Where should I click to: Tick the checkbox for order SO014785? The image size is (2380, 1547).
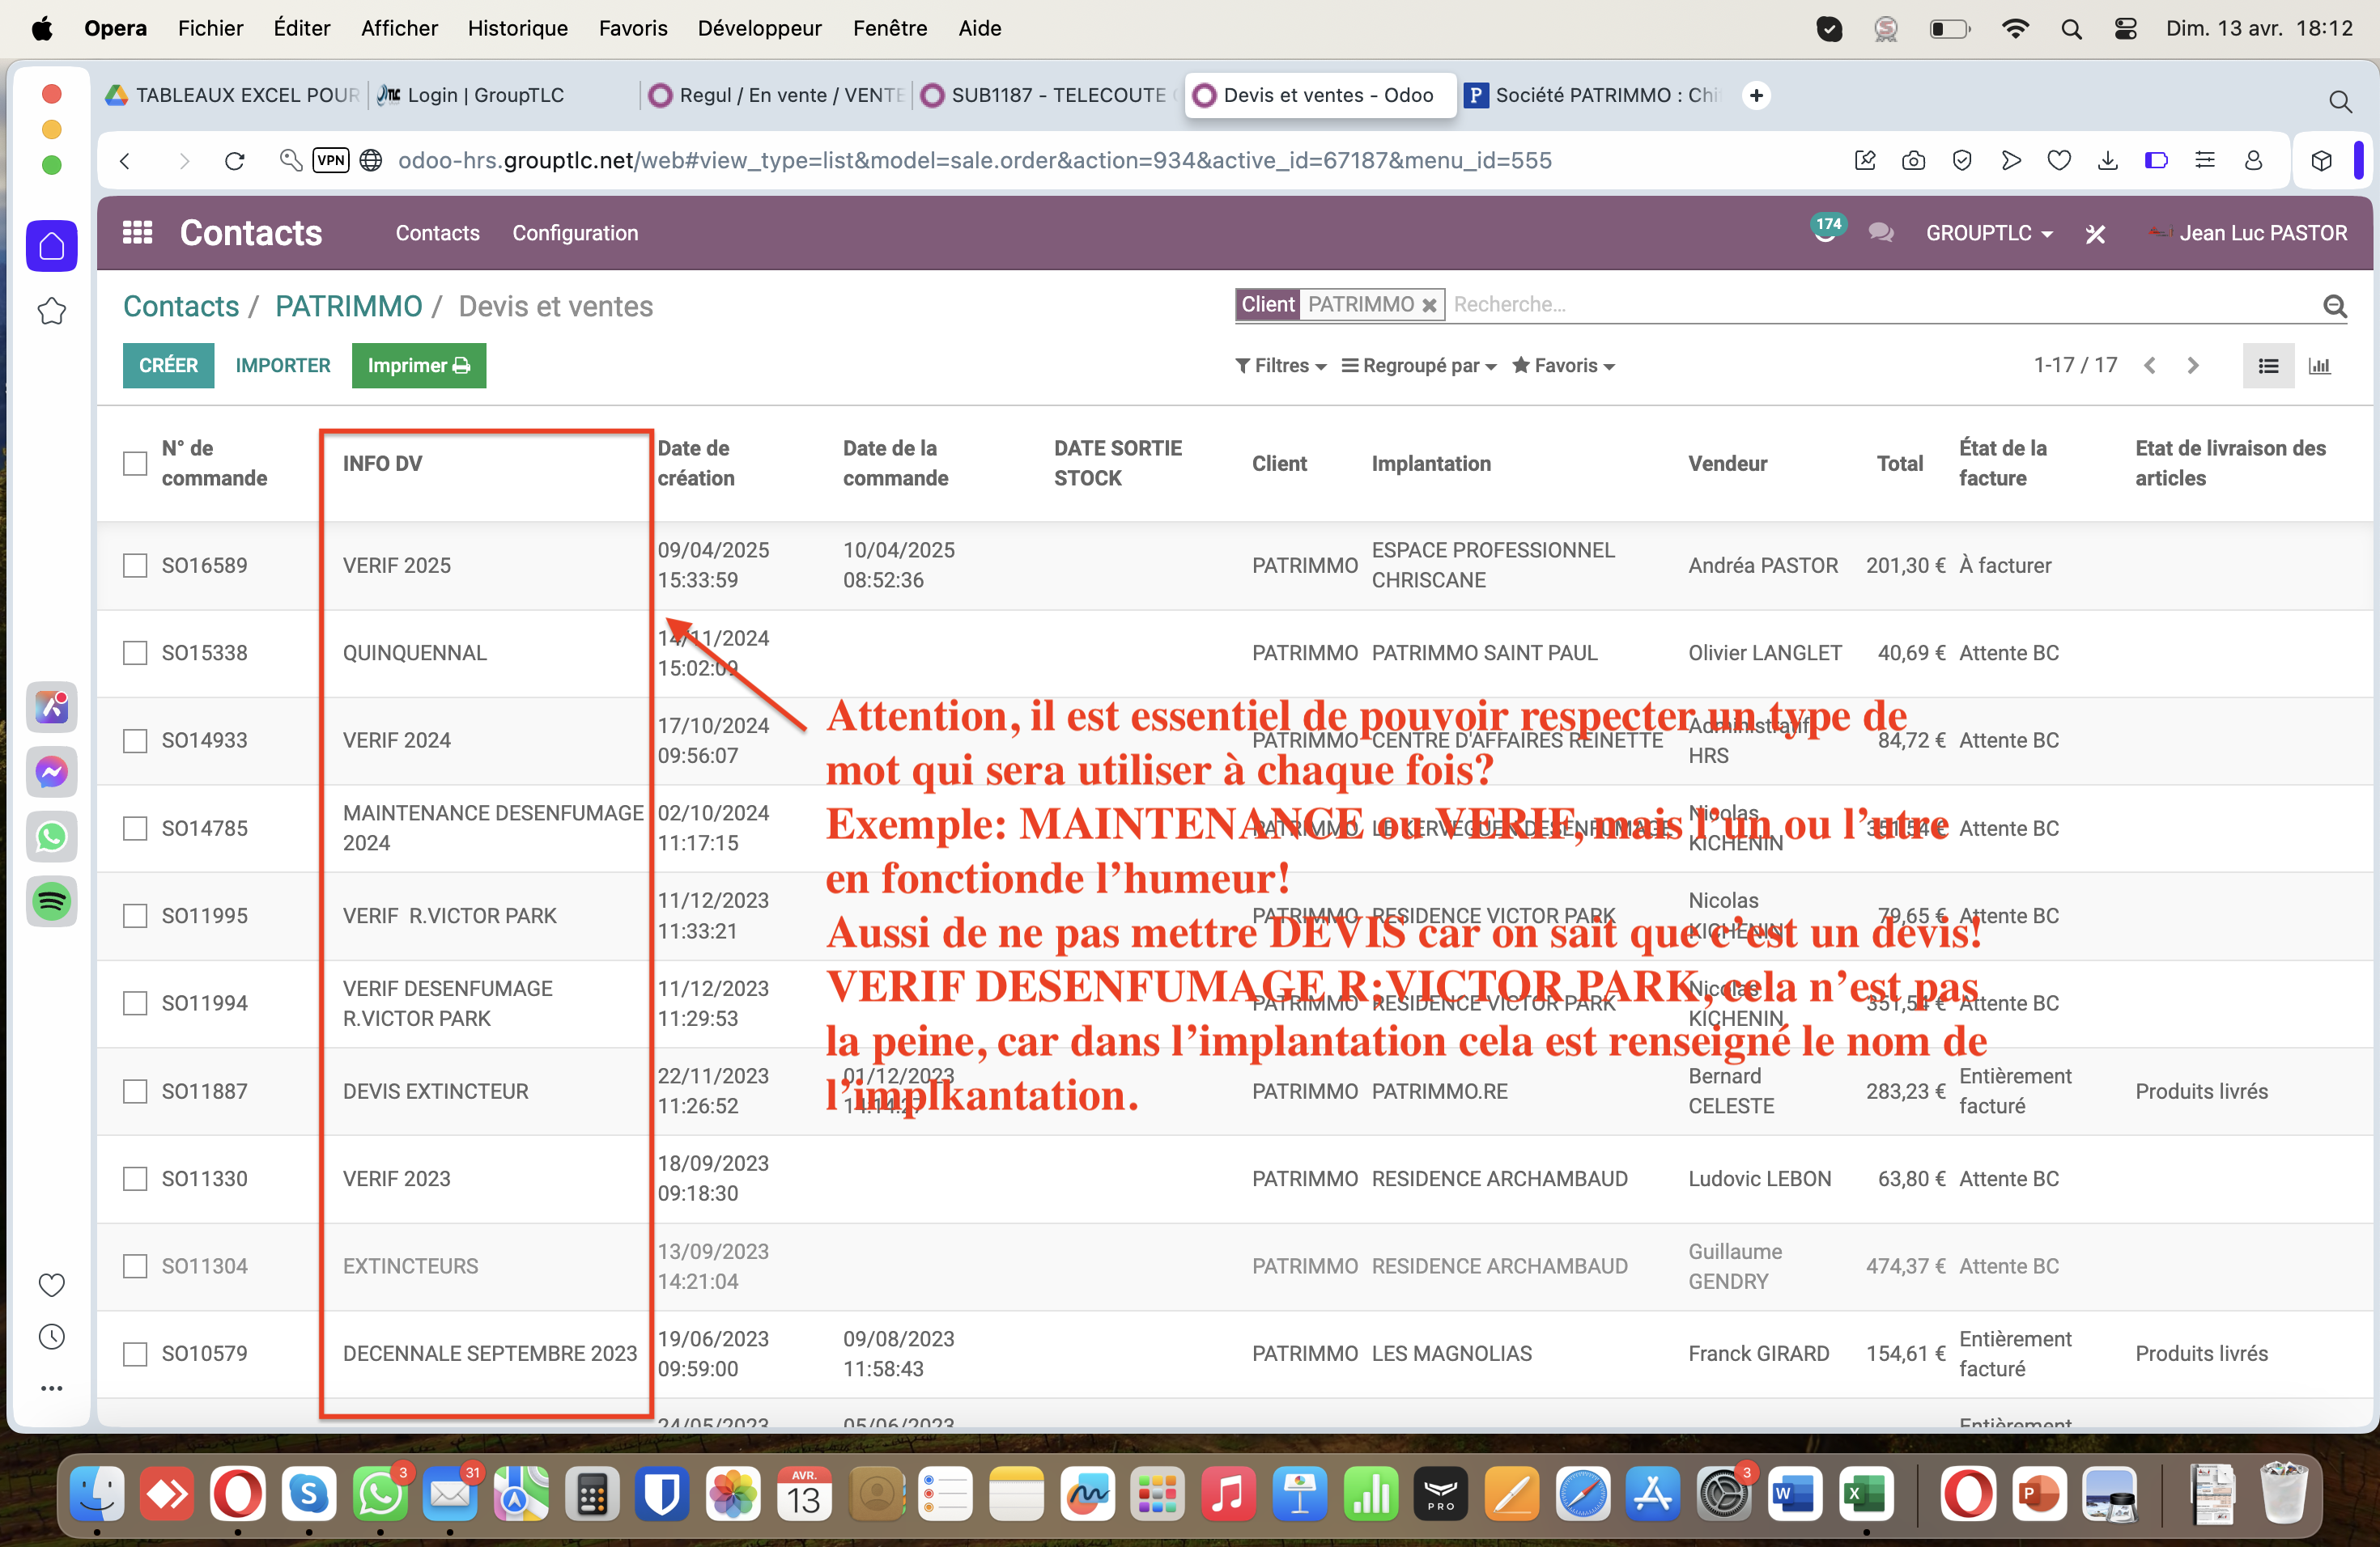point(135,829)
